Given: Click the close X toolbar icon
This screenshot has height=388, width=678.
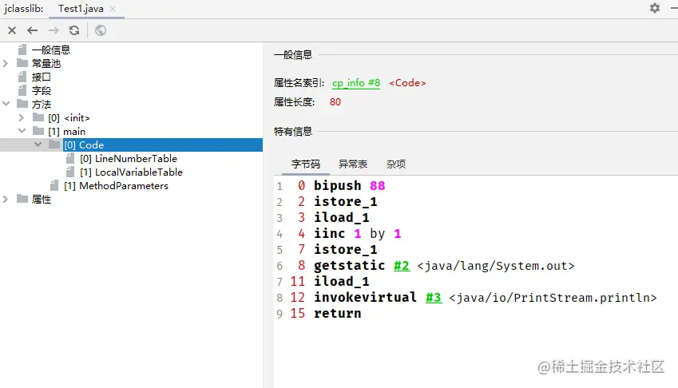Looking at the screenshot, I should click(x=12, y=30).
